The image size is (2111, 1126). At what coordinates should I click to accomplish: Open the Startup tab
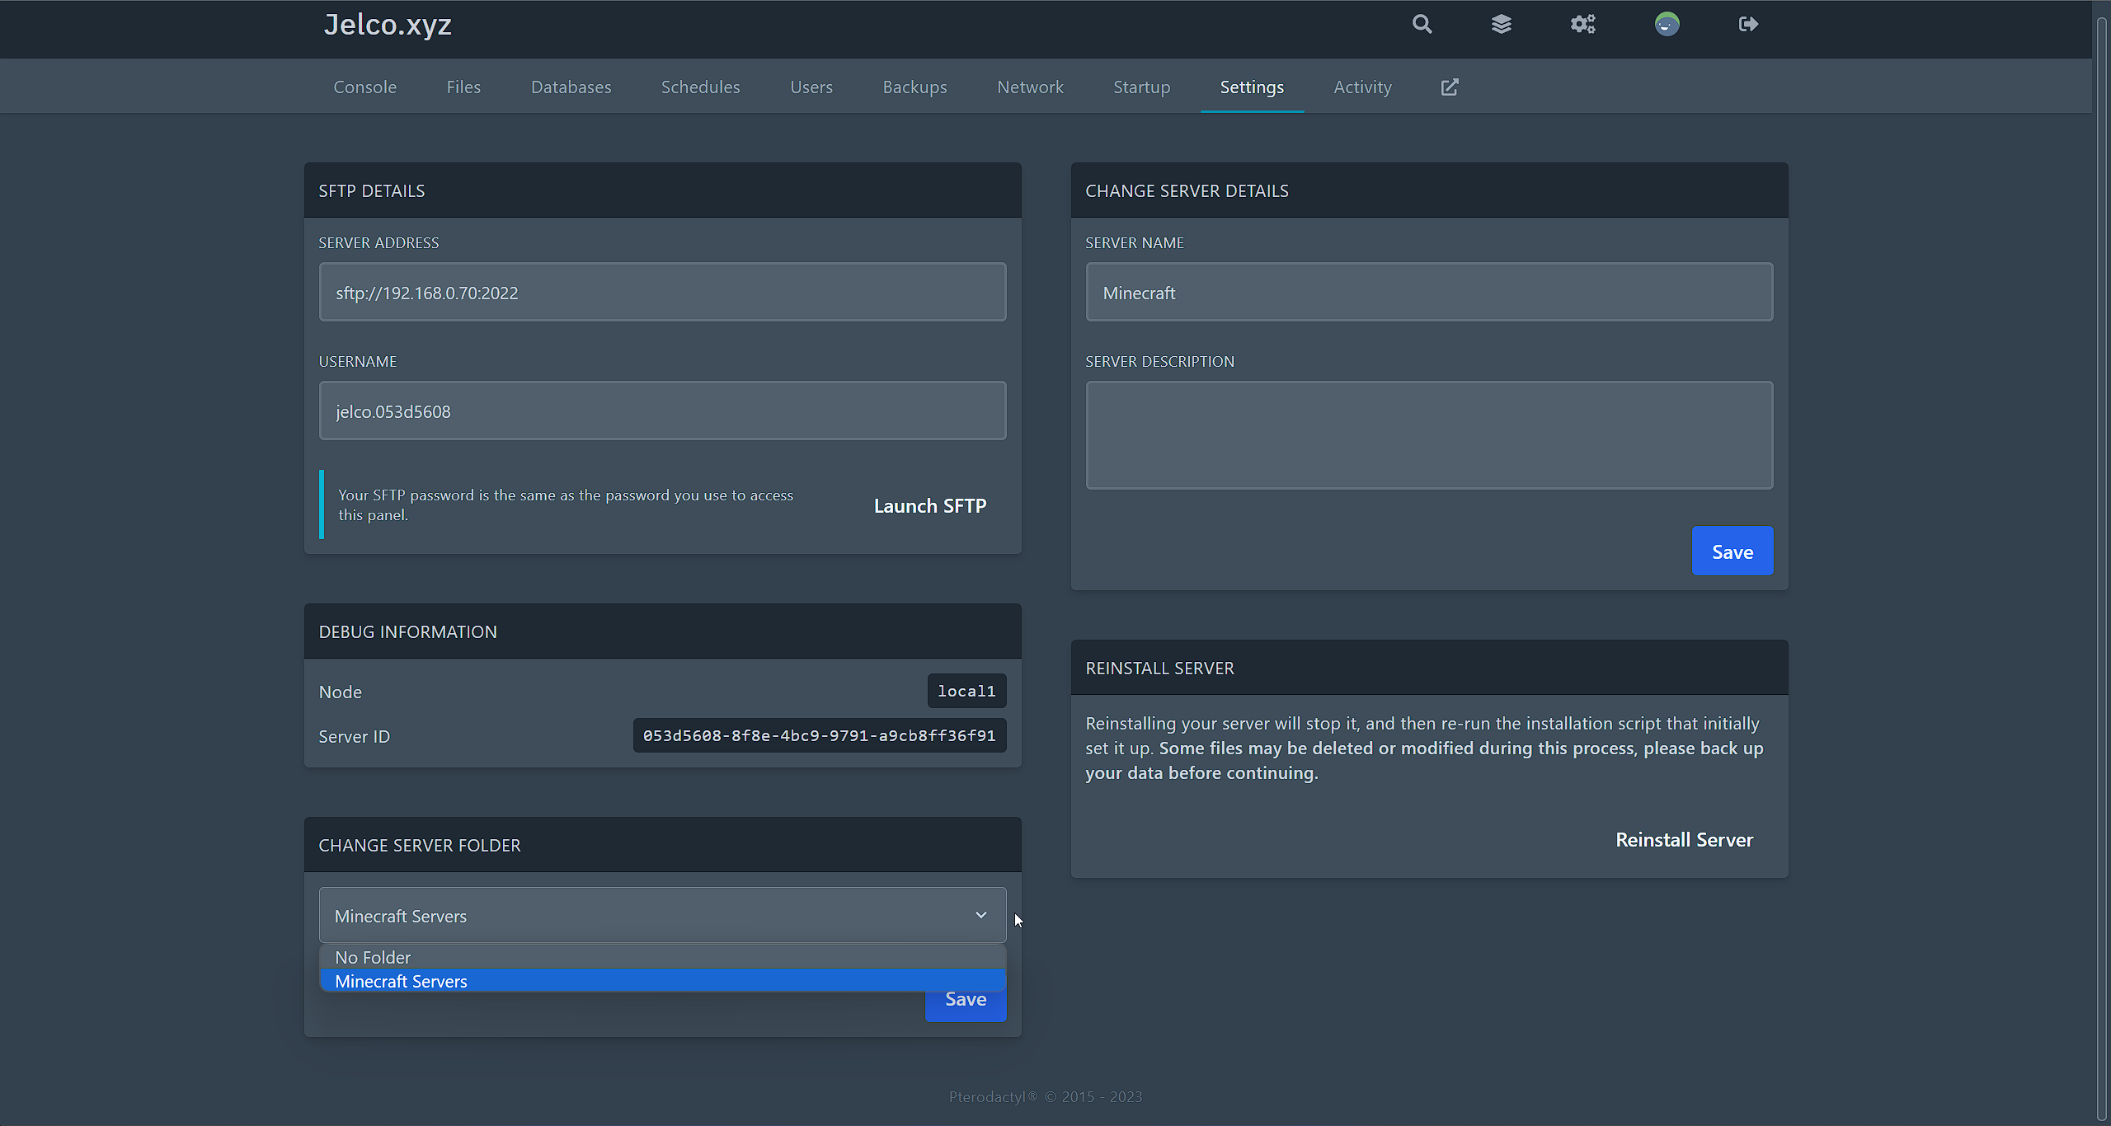point(1141,87)
